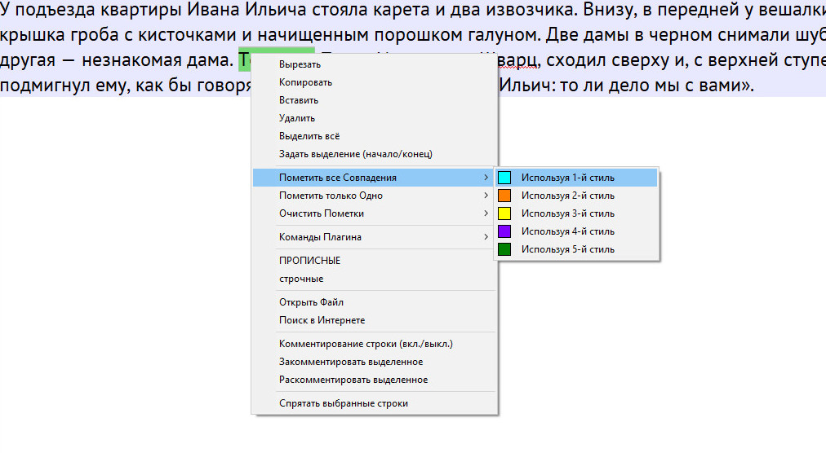Click orange swatch of 2-й стиль
This screenshot has height=453, width=826.
pos(504,196)
